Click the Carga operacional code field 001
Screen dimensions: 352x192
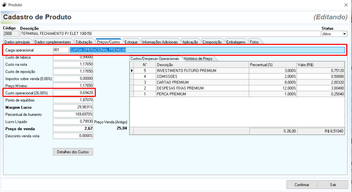pyautogui.click(x=61, y=50)
